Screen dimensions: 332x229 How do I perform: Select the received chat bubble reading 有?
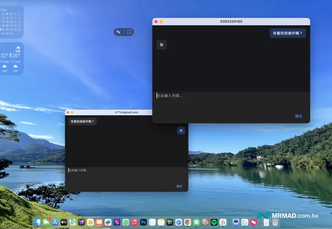161,45
